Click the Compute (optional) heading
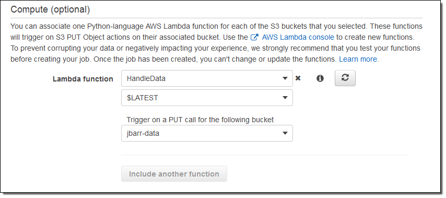This screenshot has height=198, width=446. pos(50,10)
